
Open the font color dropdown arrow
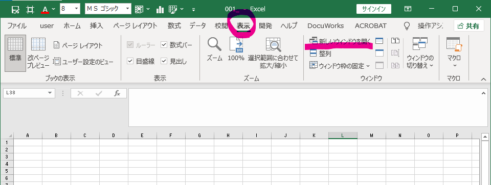pos(54,9)
